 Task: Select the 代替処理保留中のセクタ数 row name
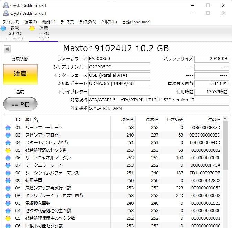click(x=50, y=218)
